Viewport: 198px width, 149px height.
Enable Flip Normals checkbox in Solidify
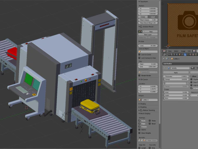(191, 79)
